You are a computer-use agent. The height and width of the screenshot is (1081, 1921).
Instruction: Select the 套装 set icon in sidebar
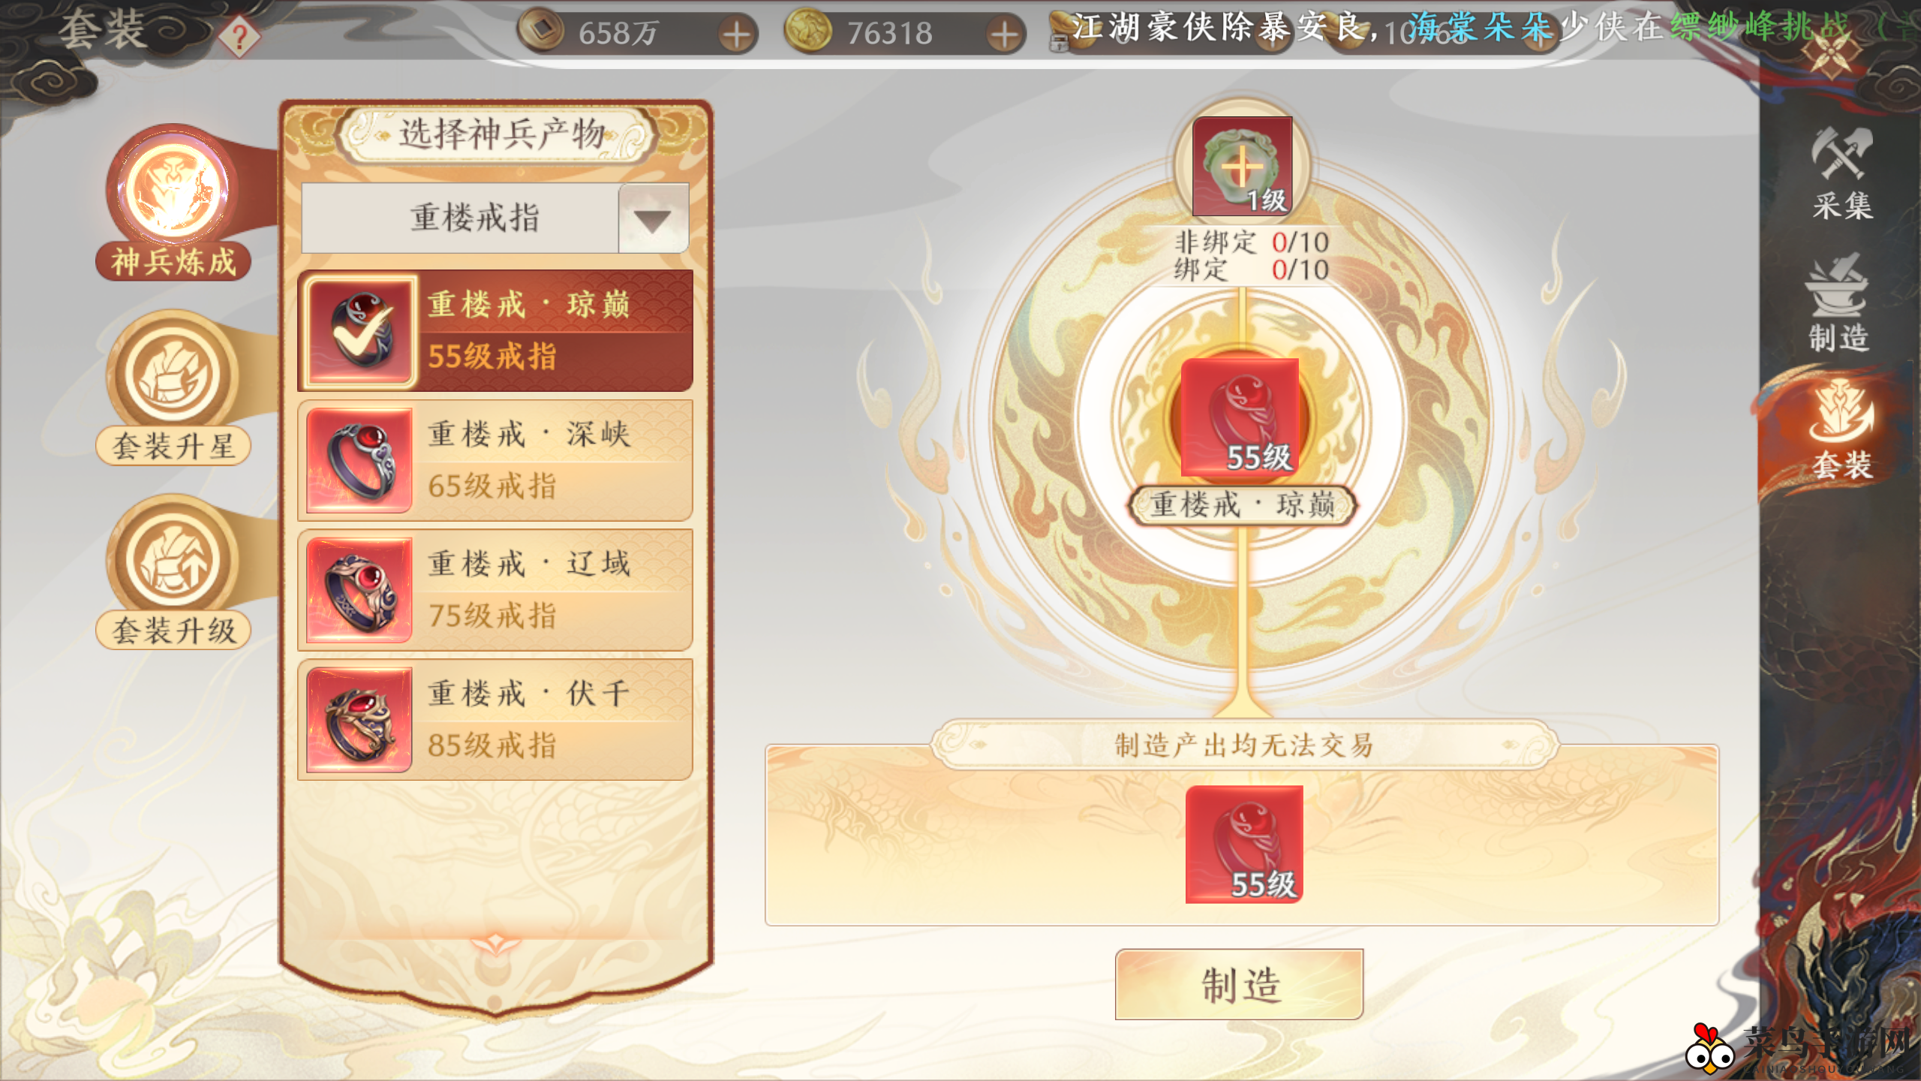click(1841, 429)
